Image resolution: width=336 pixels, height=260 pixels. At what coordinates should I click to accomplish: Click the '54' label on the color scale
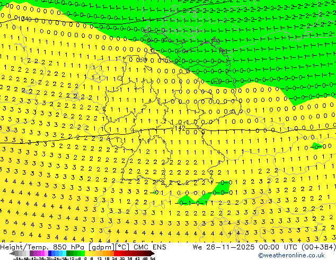(x=153, y=258)
